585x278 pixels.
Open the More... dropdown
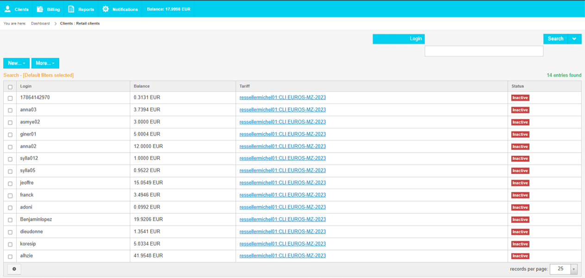pyautogui.click(x=45, y=63)
